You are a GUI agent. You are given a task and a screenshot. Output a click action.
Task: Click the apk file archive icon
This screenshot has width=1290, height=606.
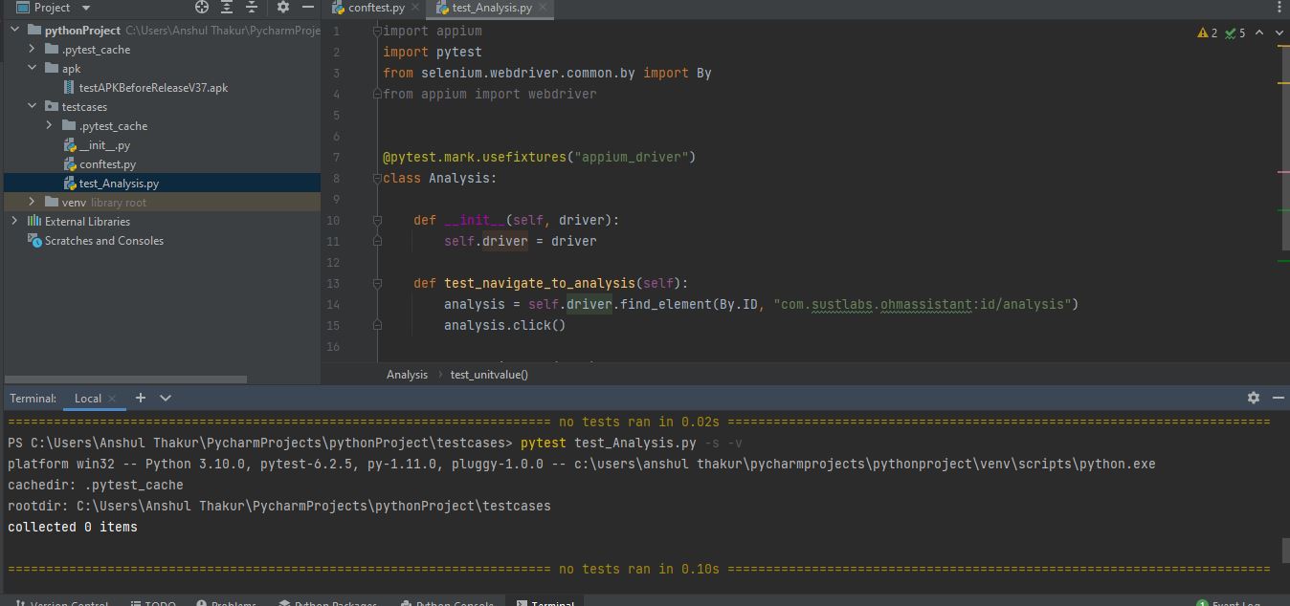click(70, 88)
